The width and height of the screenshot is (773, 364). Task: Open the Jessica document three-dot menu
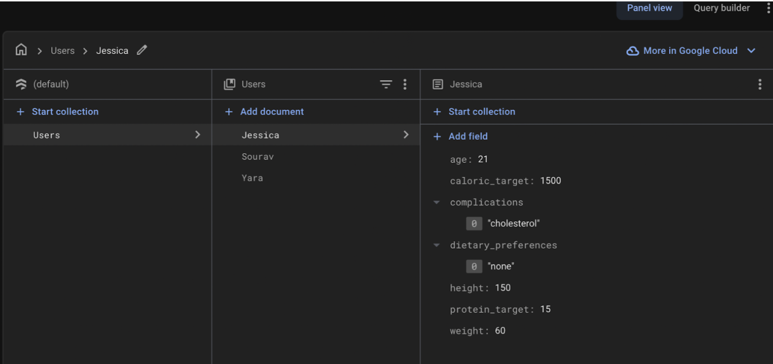click(x=760, y=84)
